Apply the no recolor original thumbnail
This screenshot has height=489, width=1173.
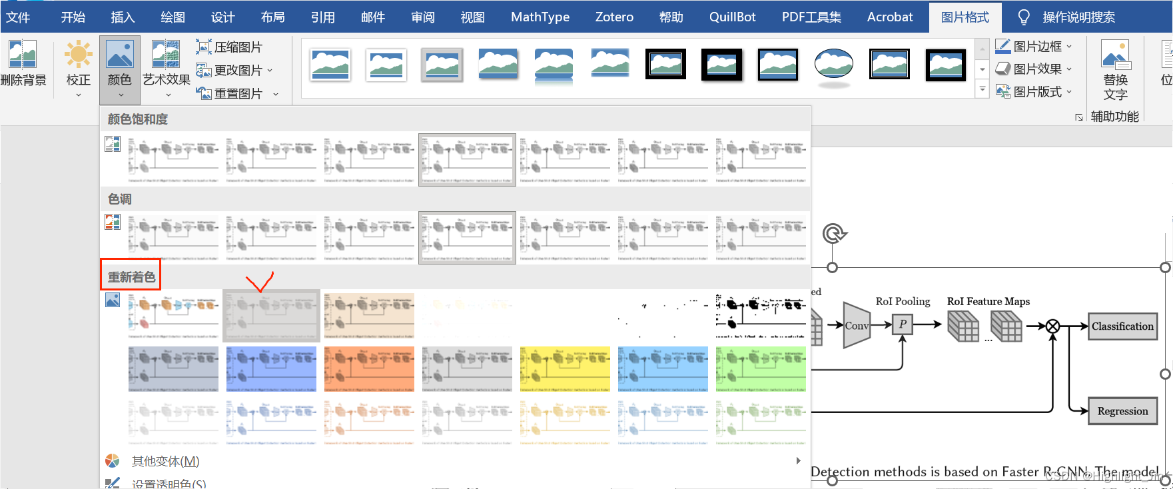[173, 316]
